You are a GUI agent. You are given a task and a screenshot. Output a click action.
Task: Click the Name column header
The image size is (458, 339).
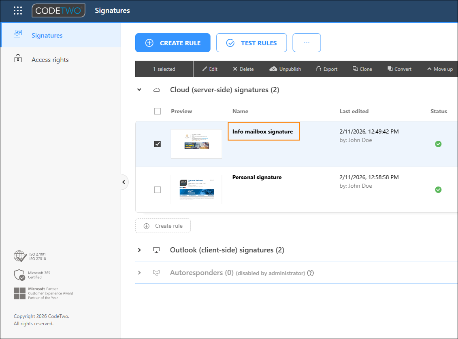241,111
